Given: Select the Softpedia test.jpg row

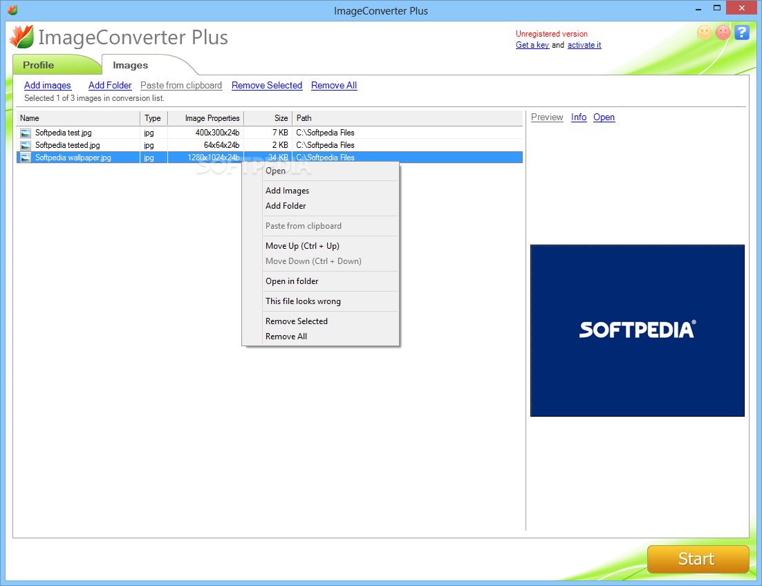Looking at the screenshot, I should (270, 133).
